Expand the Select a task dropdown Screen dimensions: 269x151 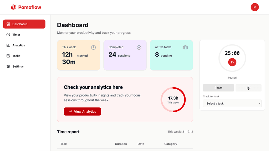[x=232, y=103]
